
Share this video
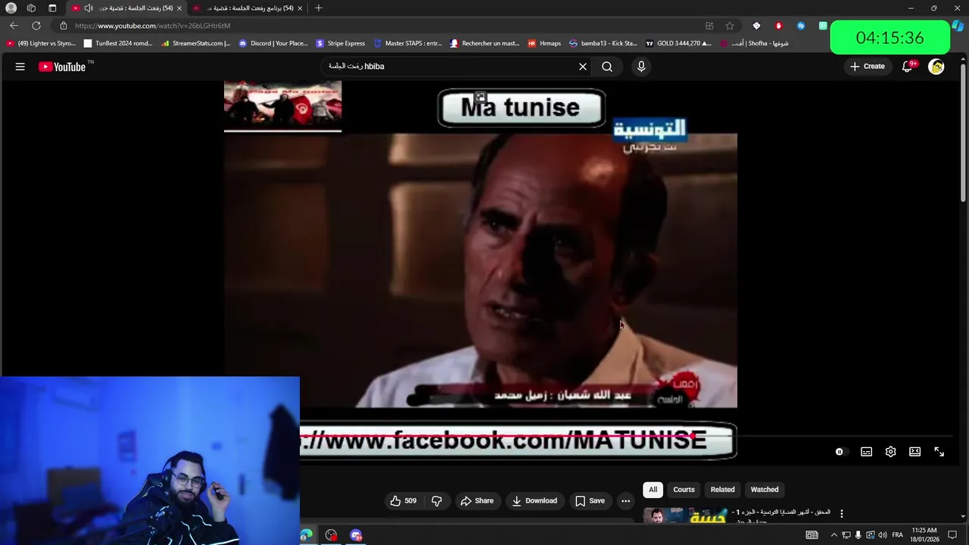click(x=477, y=501)
